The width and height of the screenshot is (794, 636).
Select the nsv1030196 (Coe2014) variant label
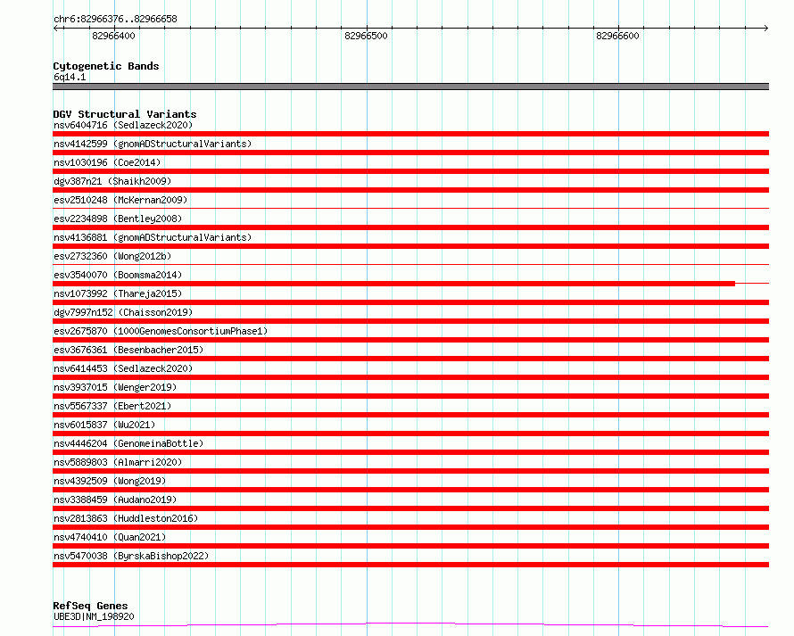pos(107,162)
